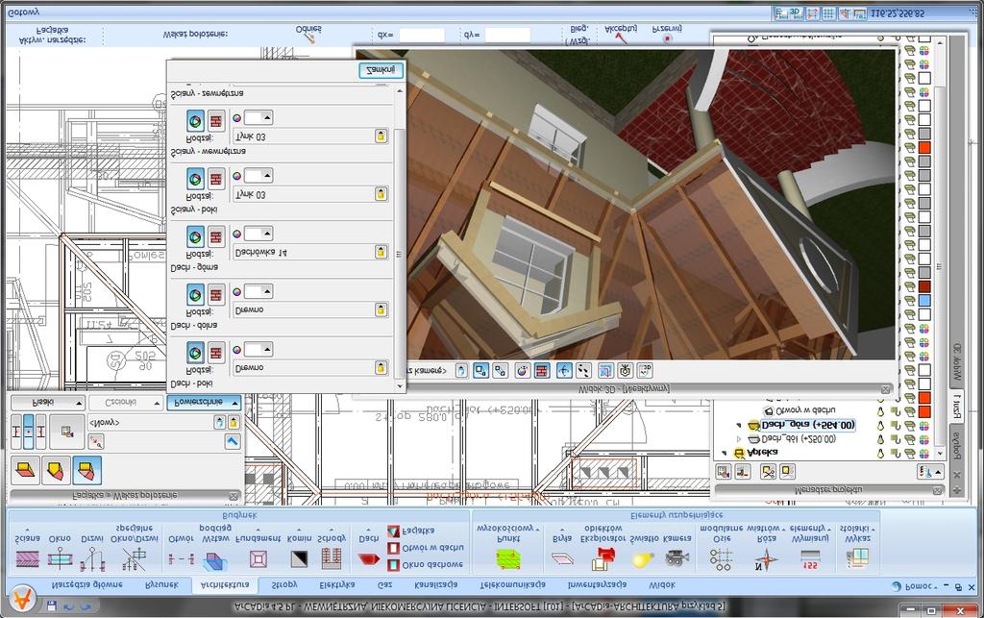
Task: Insert an Otwór w dachu roof opening
Action: point(426,548)
